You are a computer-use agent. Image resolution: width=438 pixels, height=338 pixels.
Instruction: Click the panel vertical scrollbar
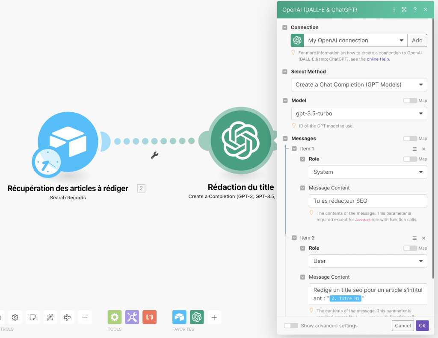[433, 148]
